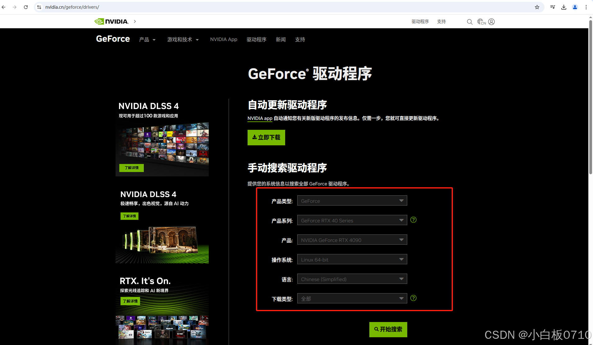593x345 pixels.
Task: Open Chrome three-dot menu
Action: (x=586, y=7)
